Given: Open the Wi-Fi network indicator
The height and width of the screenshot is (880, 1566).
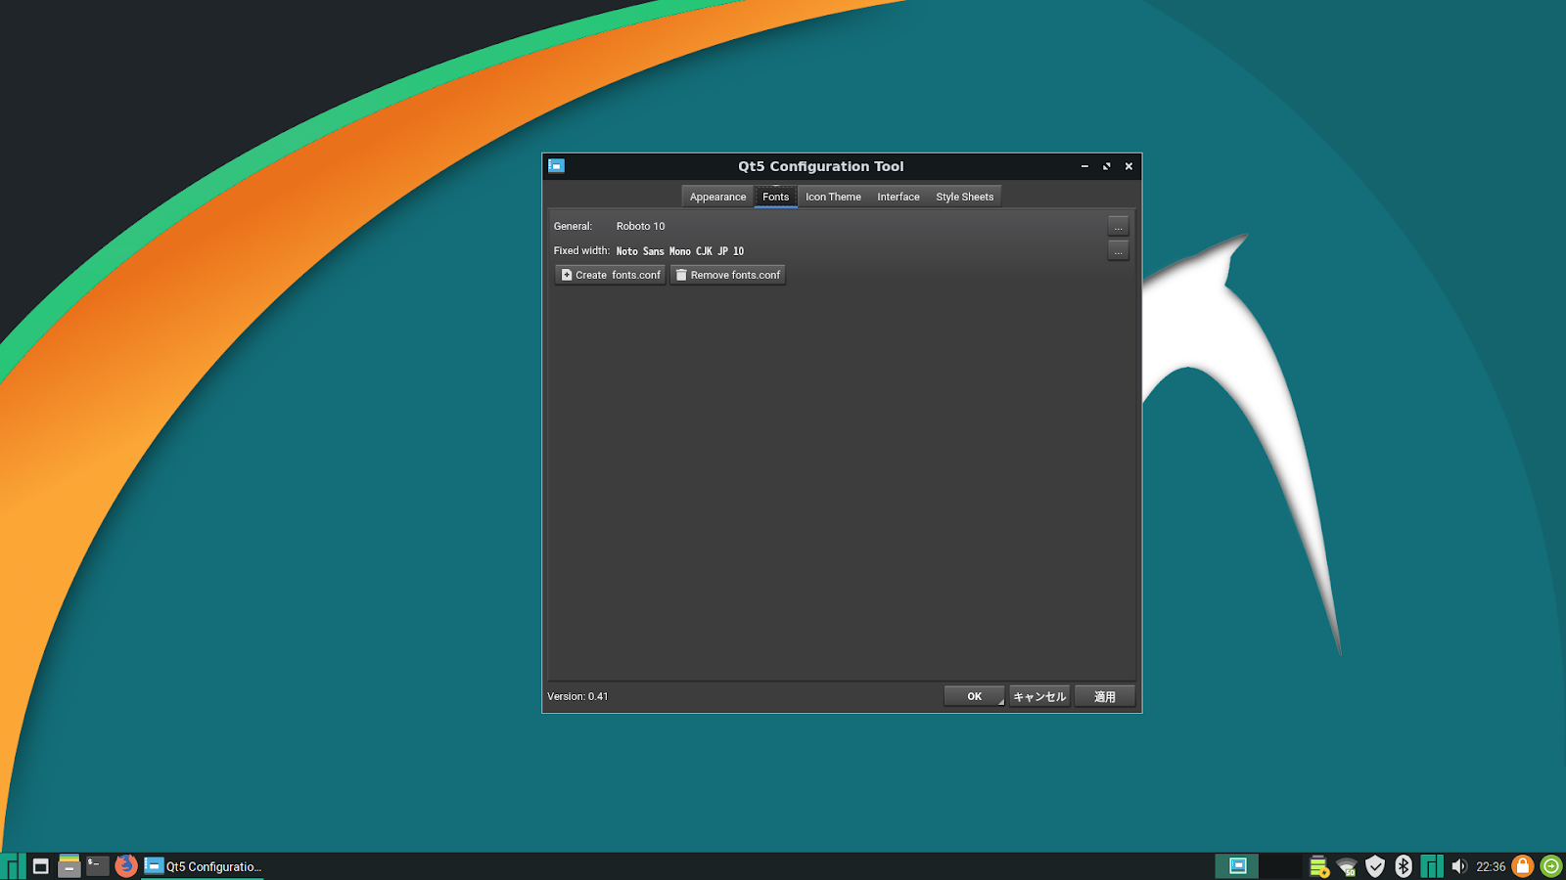Looking at the screenshot, I should 1347,866.
